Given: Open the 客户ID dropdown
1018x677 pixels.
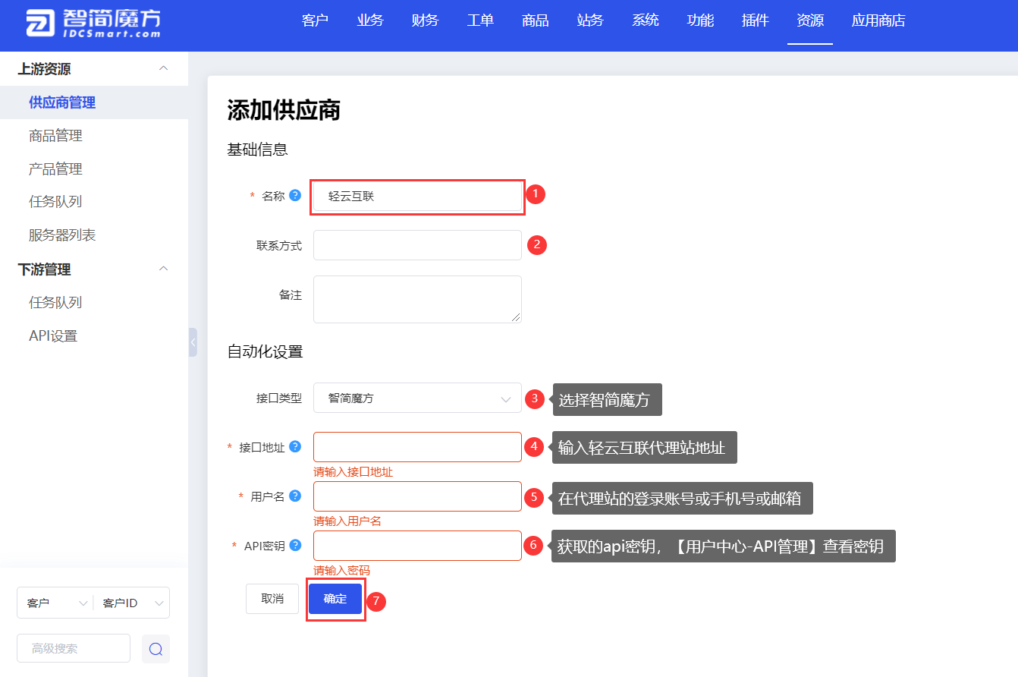Looking at the screenshot, I should (131, 603).
